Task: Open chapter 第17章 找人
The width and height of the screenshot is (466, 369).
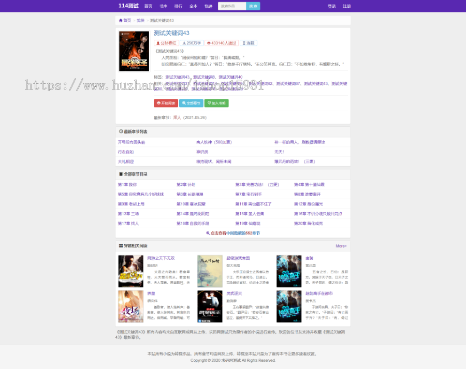Action: pos(128,224)
